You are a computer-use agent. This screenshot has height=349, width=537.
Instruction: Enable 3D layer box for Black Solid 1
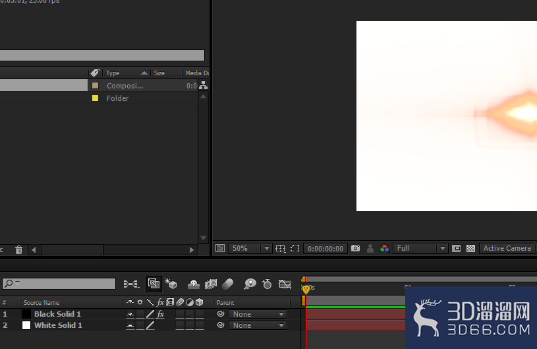200,314
